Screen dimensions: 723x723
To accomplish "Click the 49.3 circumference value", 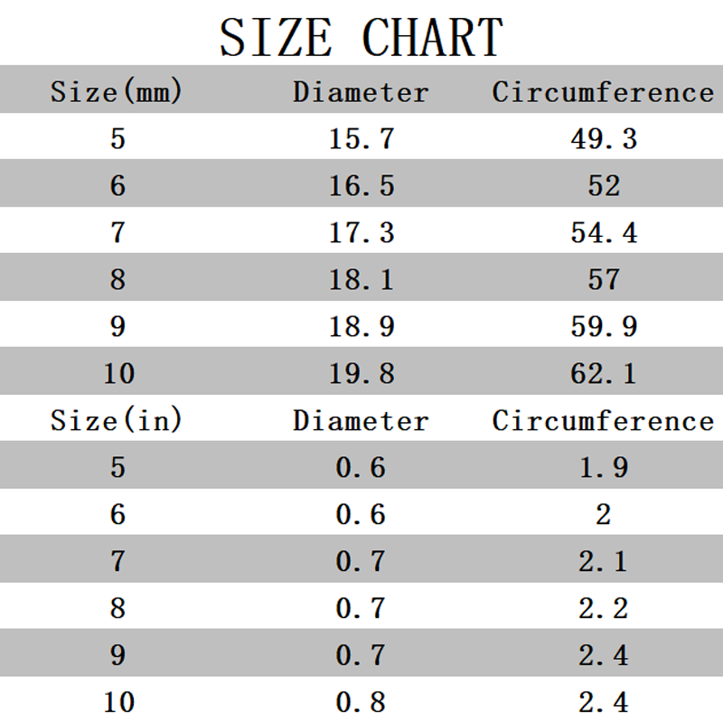I will [x=604, y=138].
